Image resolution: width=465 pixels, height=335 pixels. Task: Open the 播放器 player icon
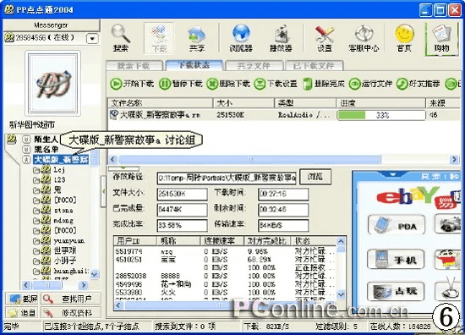(281, 38)
